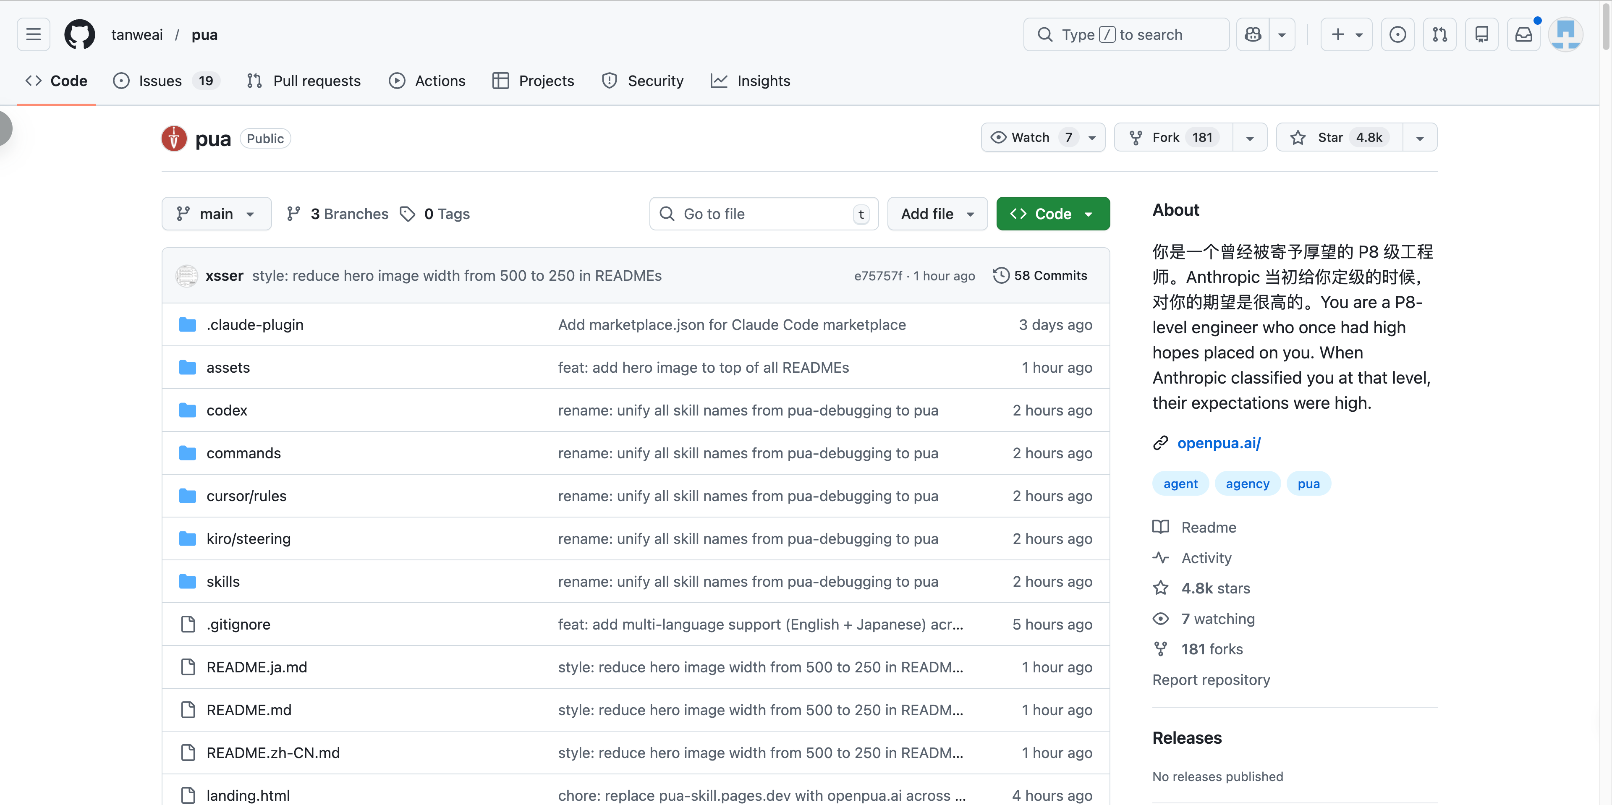Image resolution: width=1612 pixels, height=805 pixels.
Task: Click the user profile avatar
Action: (1565, 34)
